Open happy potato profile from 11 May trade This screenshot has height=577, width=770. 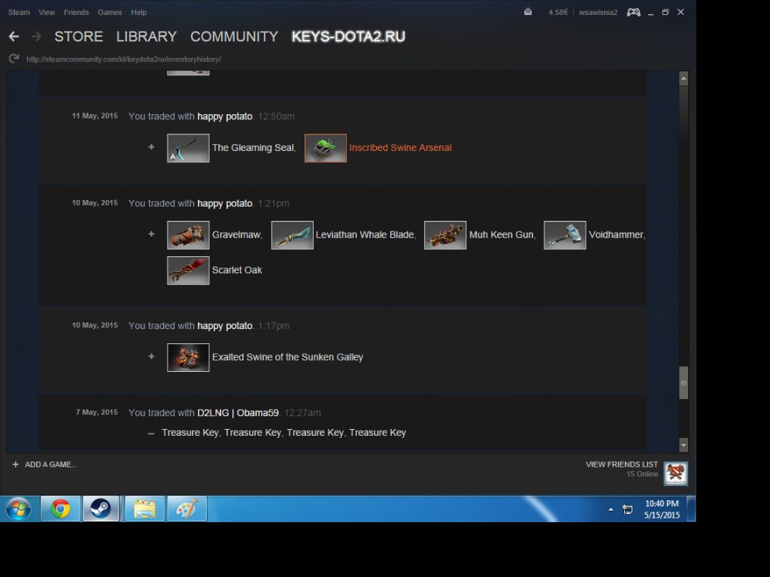tap(225, 116)
